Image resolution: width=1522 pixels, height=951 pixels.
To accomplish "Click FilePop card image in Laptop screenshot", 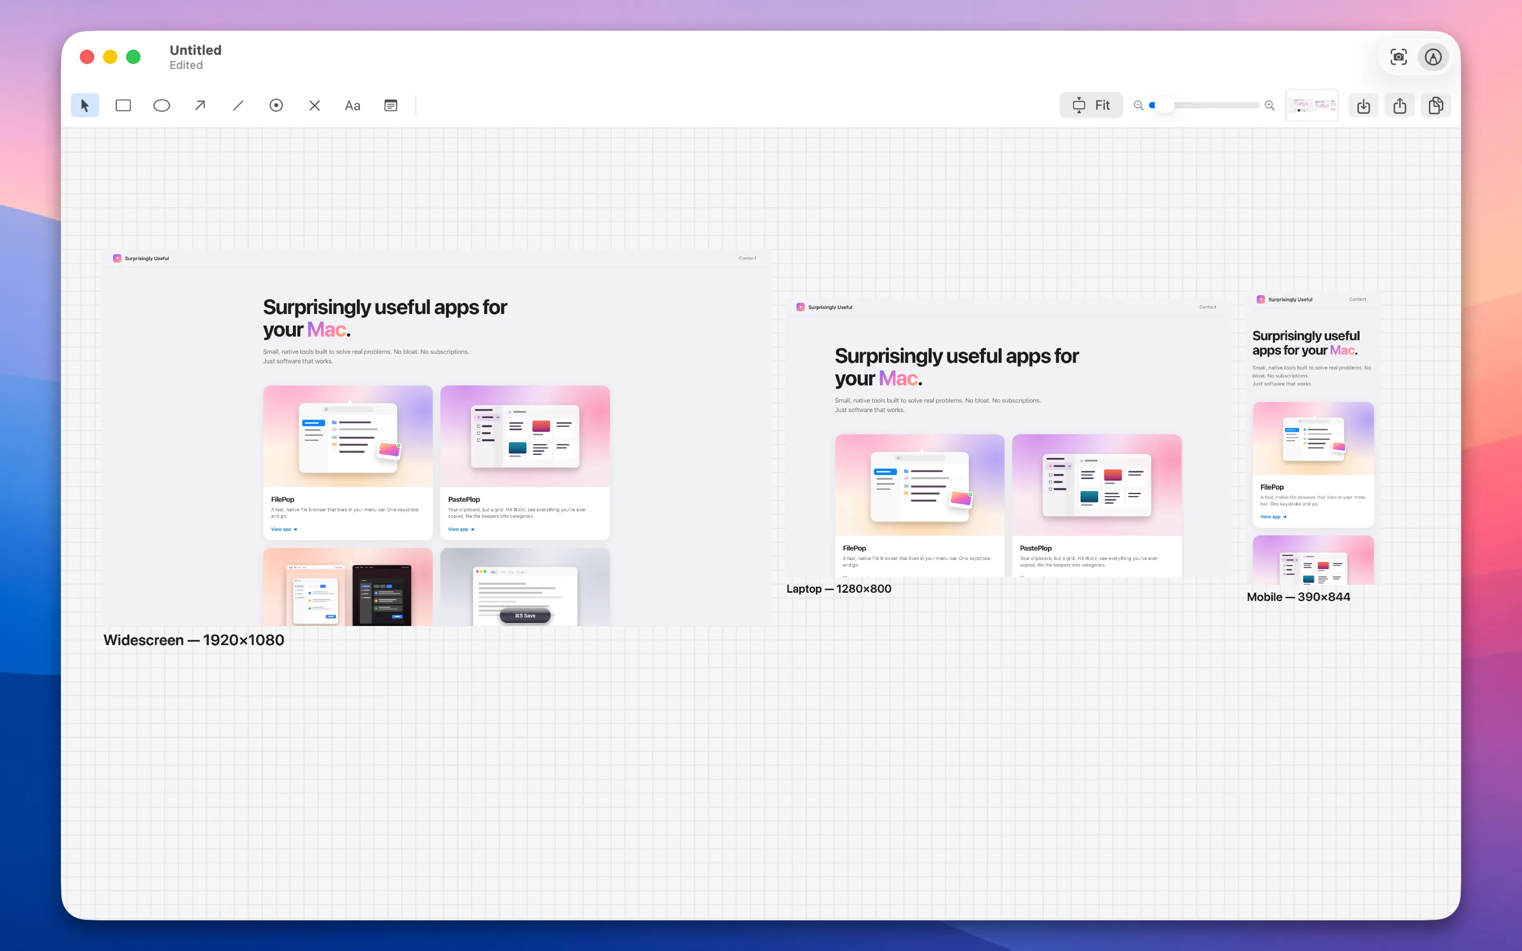I will point(920,485).
